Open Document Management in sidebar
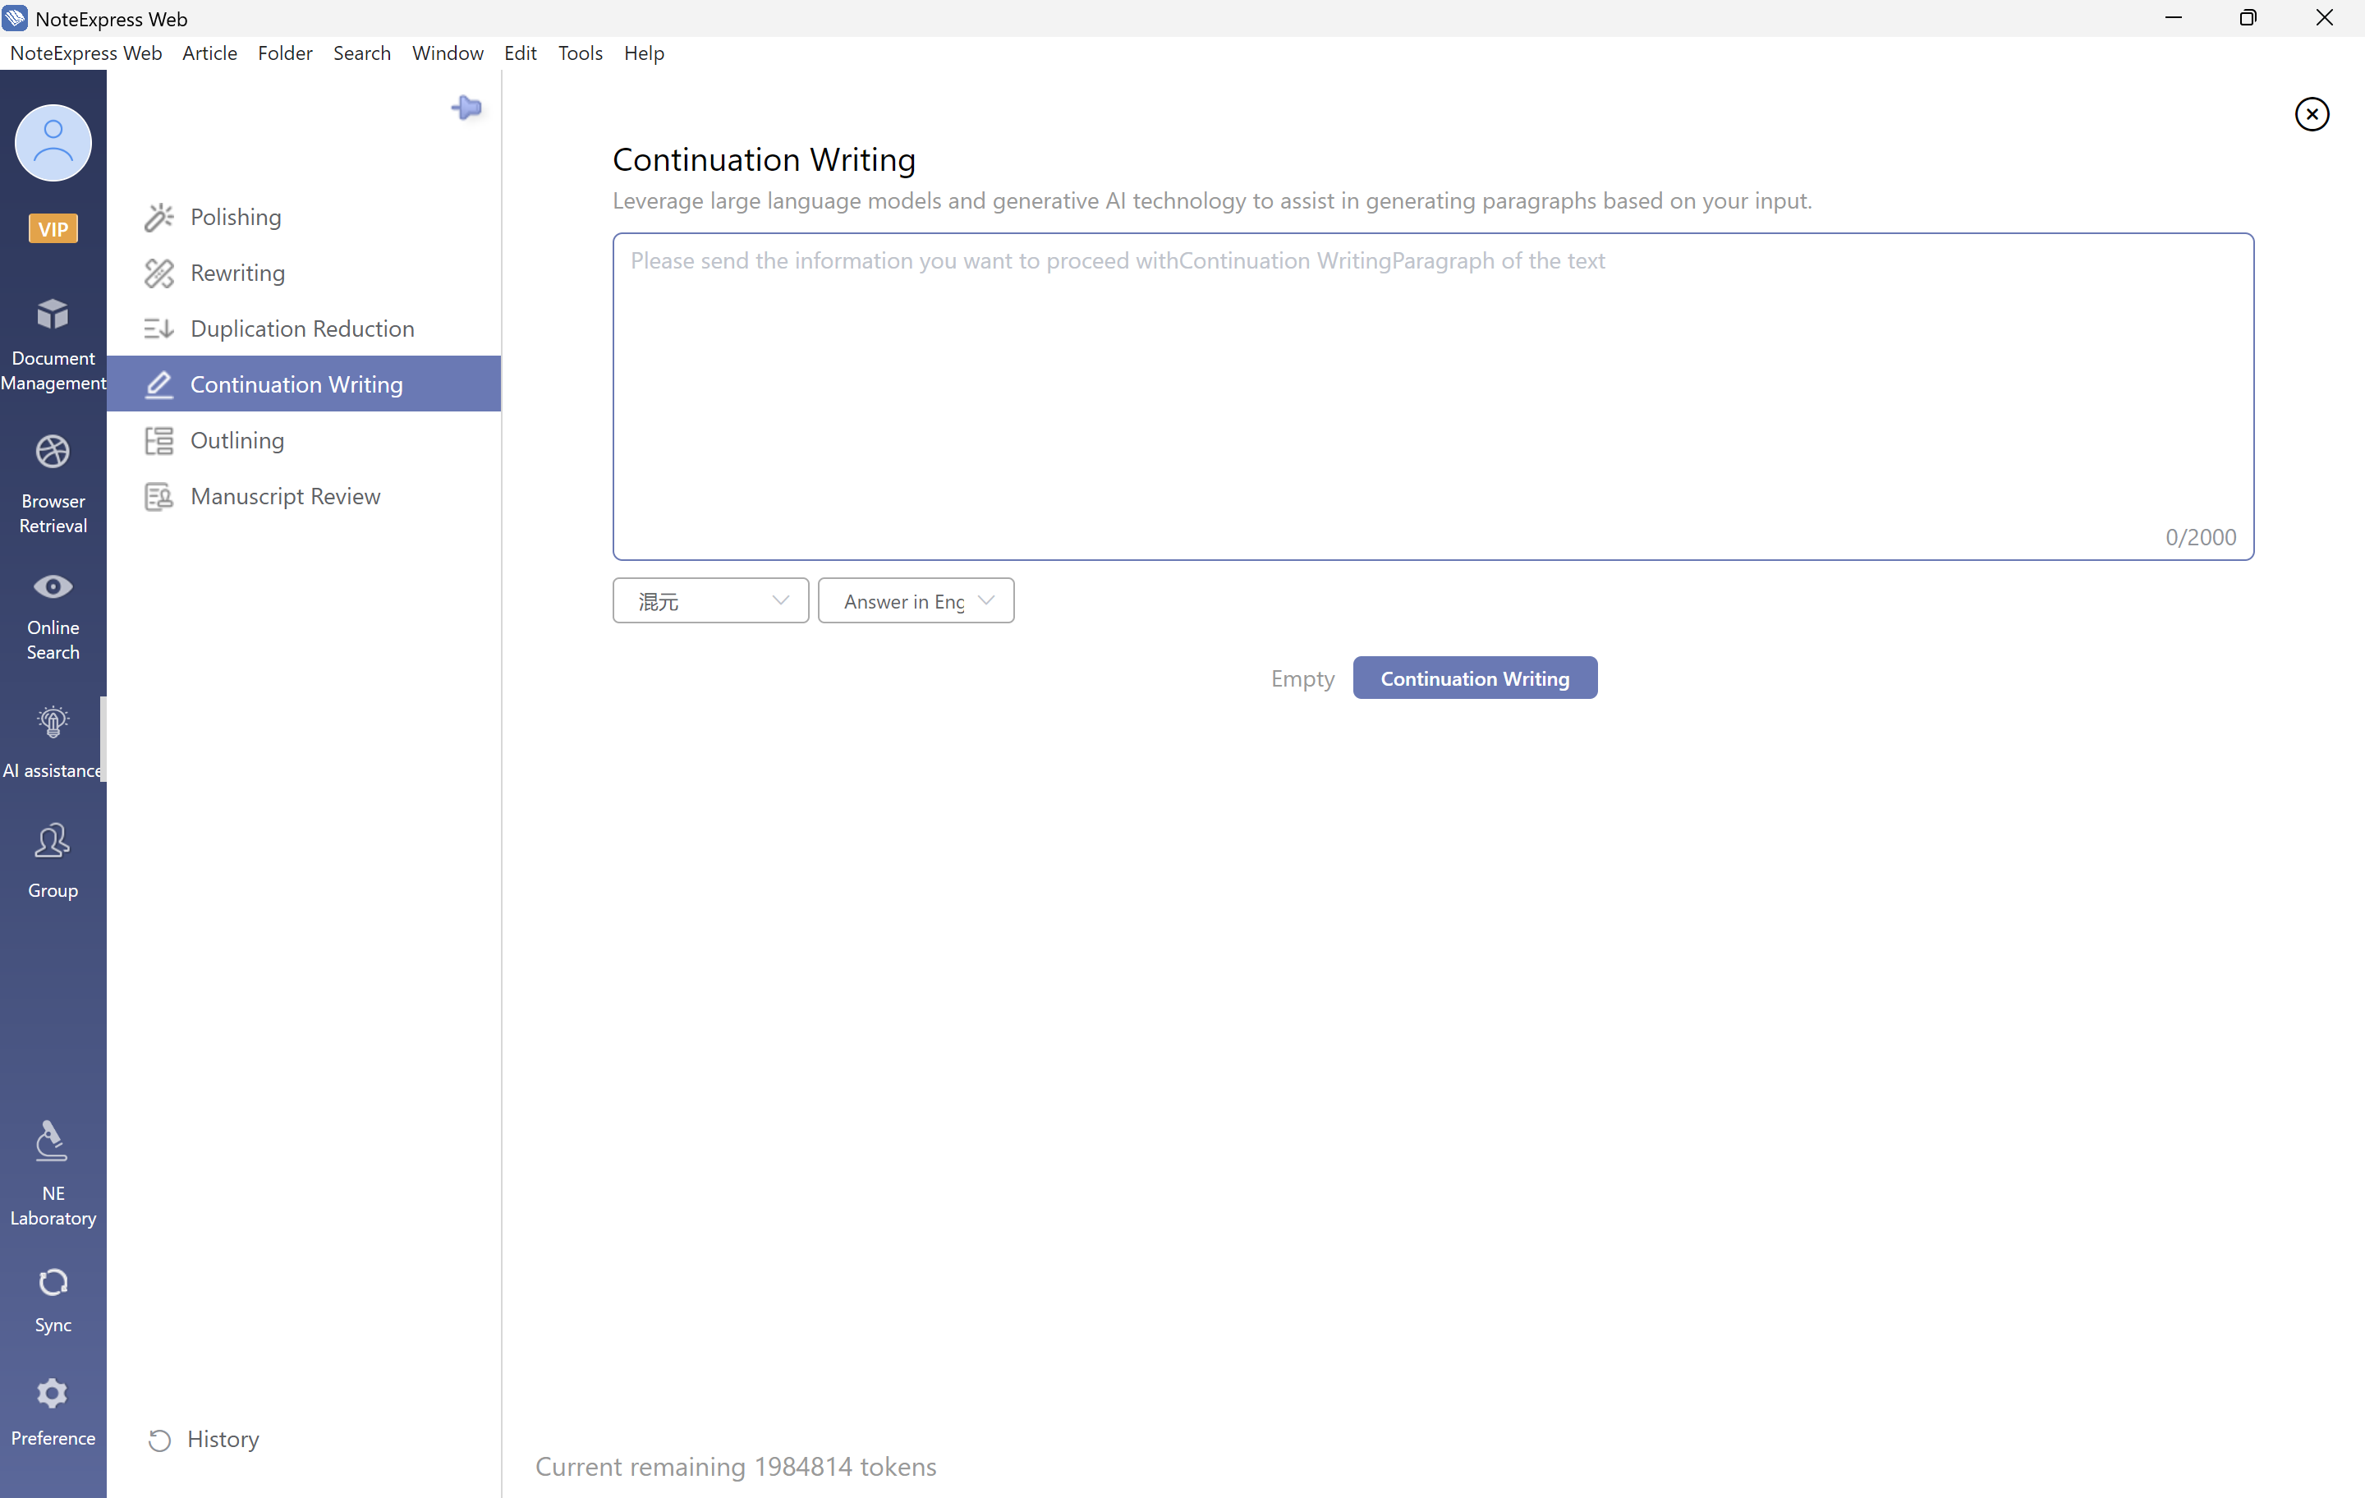 [x=53, y=344]
